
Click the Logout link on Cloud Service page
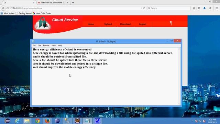143,24
